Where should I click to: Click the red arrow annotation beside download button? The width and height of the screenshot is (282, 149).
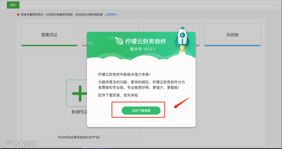click(x=181, y=103)
